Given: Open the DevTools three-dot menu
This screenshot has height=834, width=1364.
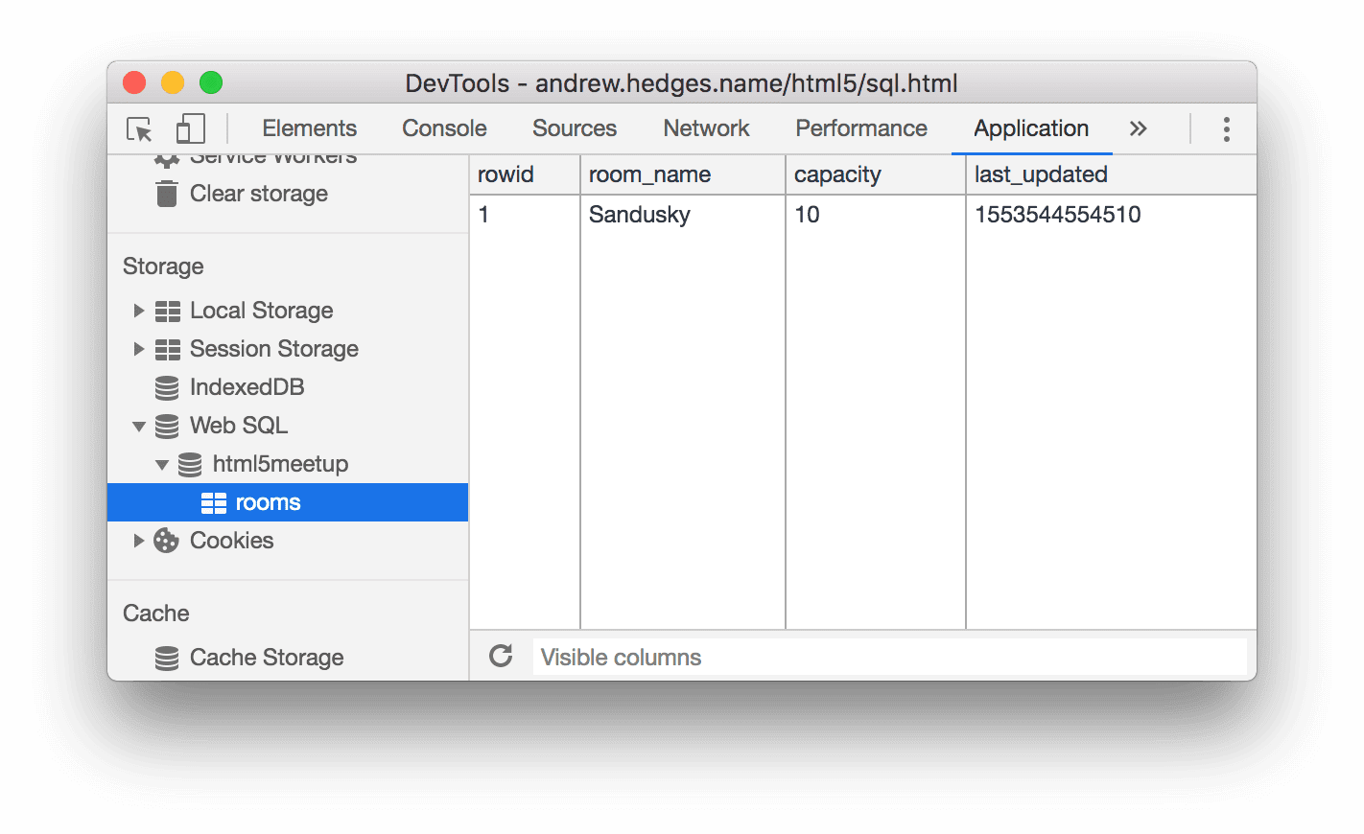Looking at the screenshot, I should 1225,127.
